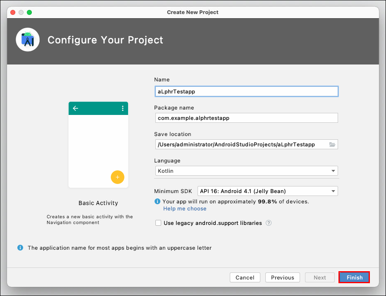Viewport: 386px width, 296px height.
Task: Click the info icon about uppercase app names
Action: [x=20, y=248]
